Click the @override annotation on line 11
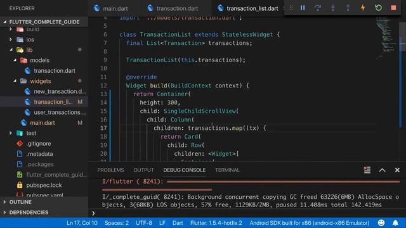Image resolution: width=406 pixels, height=228 pixels. click(x=141, y=77)
